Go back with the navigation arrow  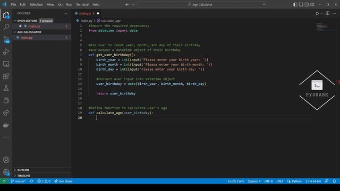(127, 5)
